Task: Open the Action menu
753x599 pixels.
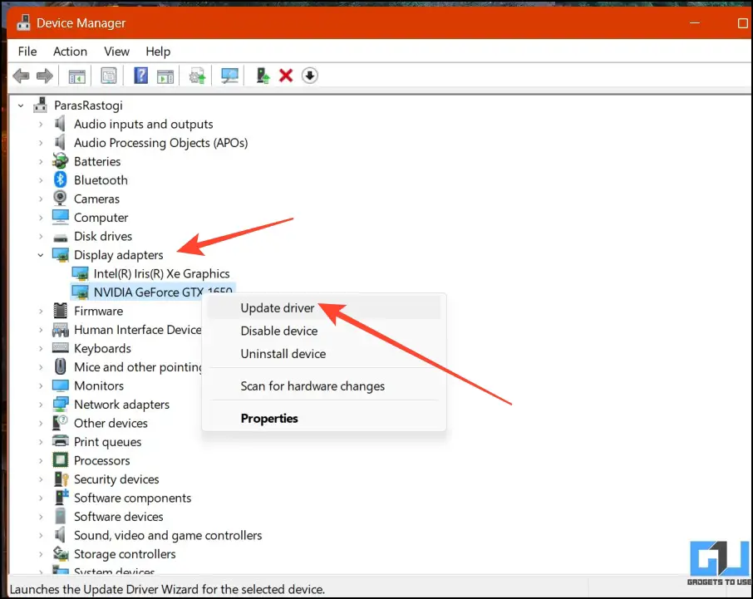Action: pyautogui.click(x=70, y=52)
